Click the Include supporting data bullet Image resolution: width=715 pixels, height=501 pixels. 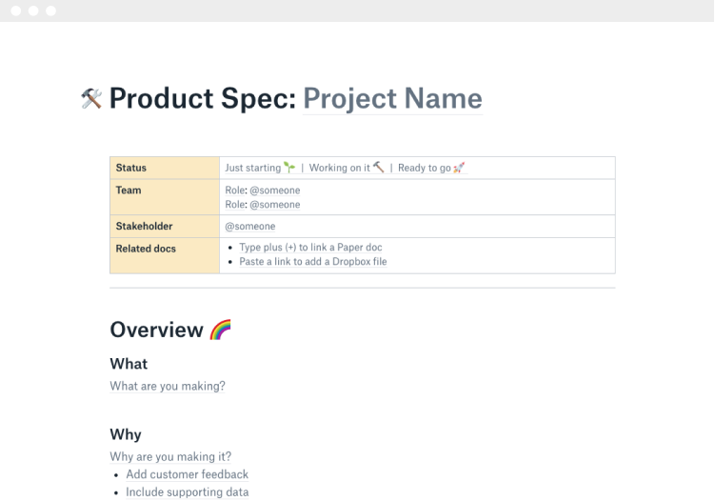(187, 492)
